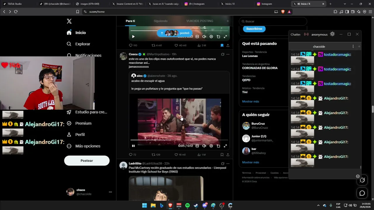Open Premium in the sidebar
The height and width of the screenshot is (210, 374).
pos(79,123)
